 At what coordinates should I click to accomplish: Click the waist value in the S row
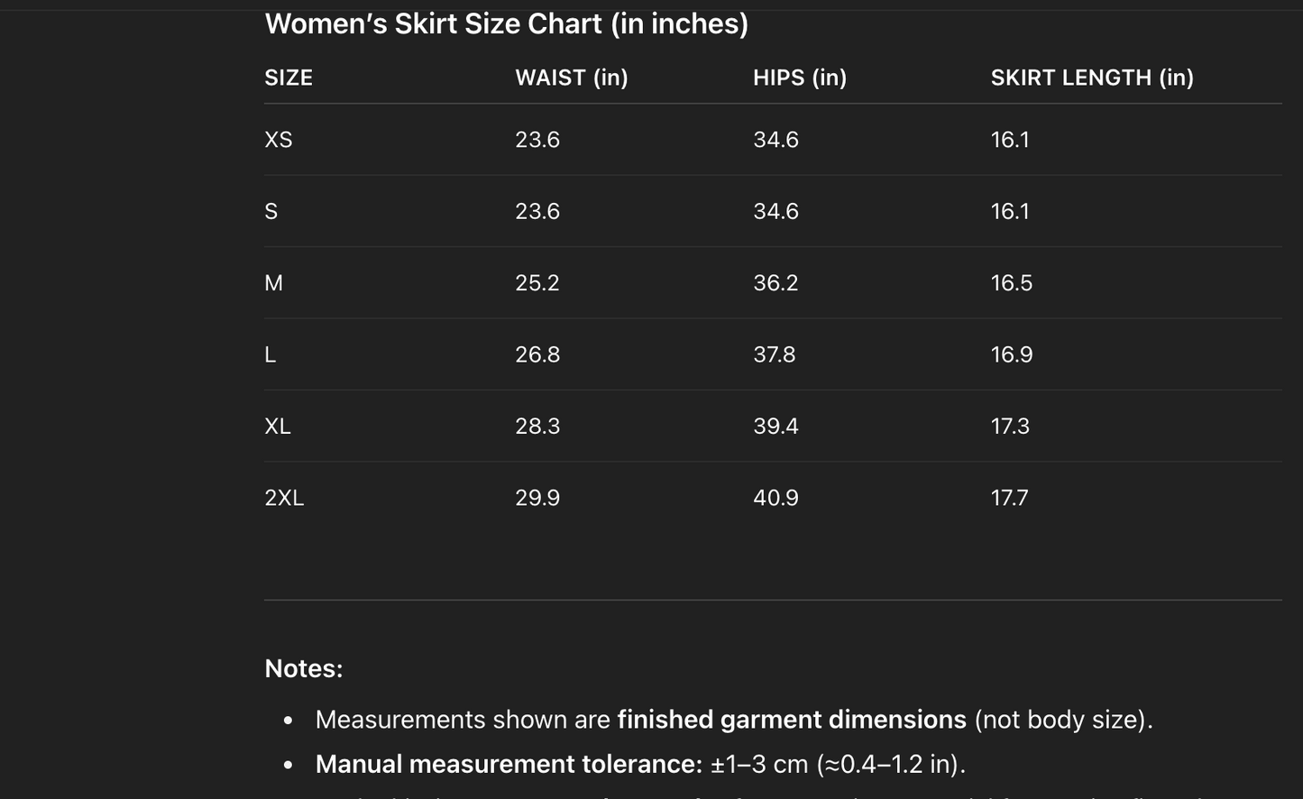[x=537, y=212]
